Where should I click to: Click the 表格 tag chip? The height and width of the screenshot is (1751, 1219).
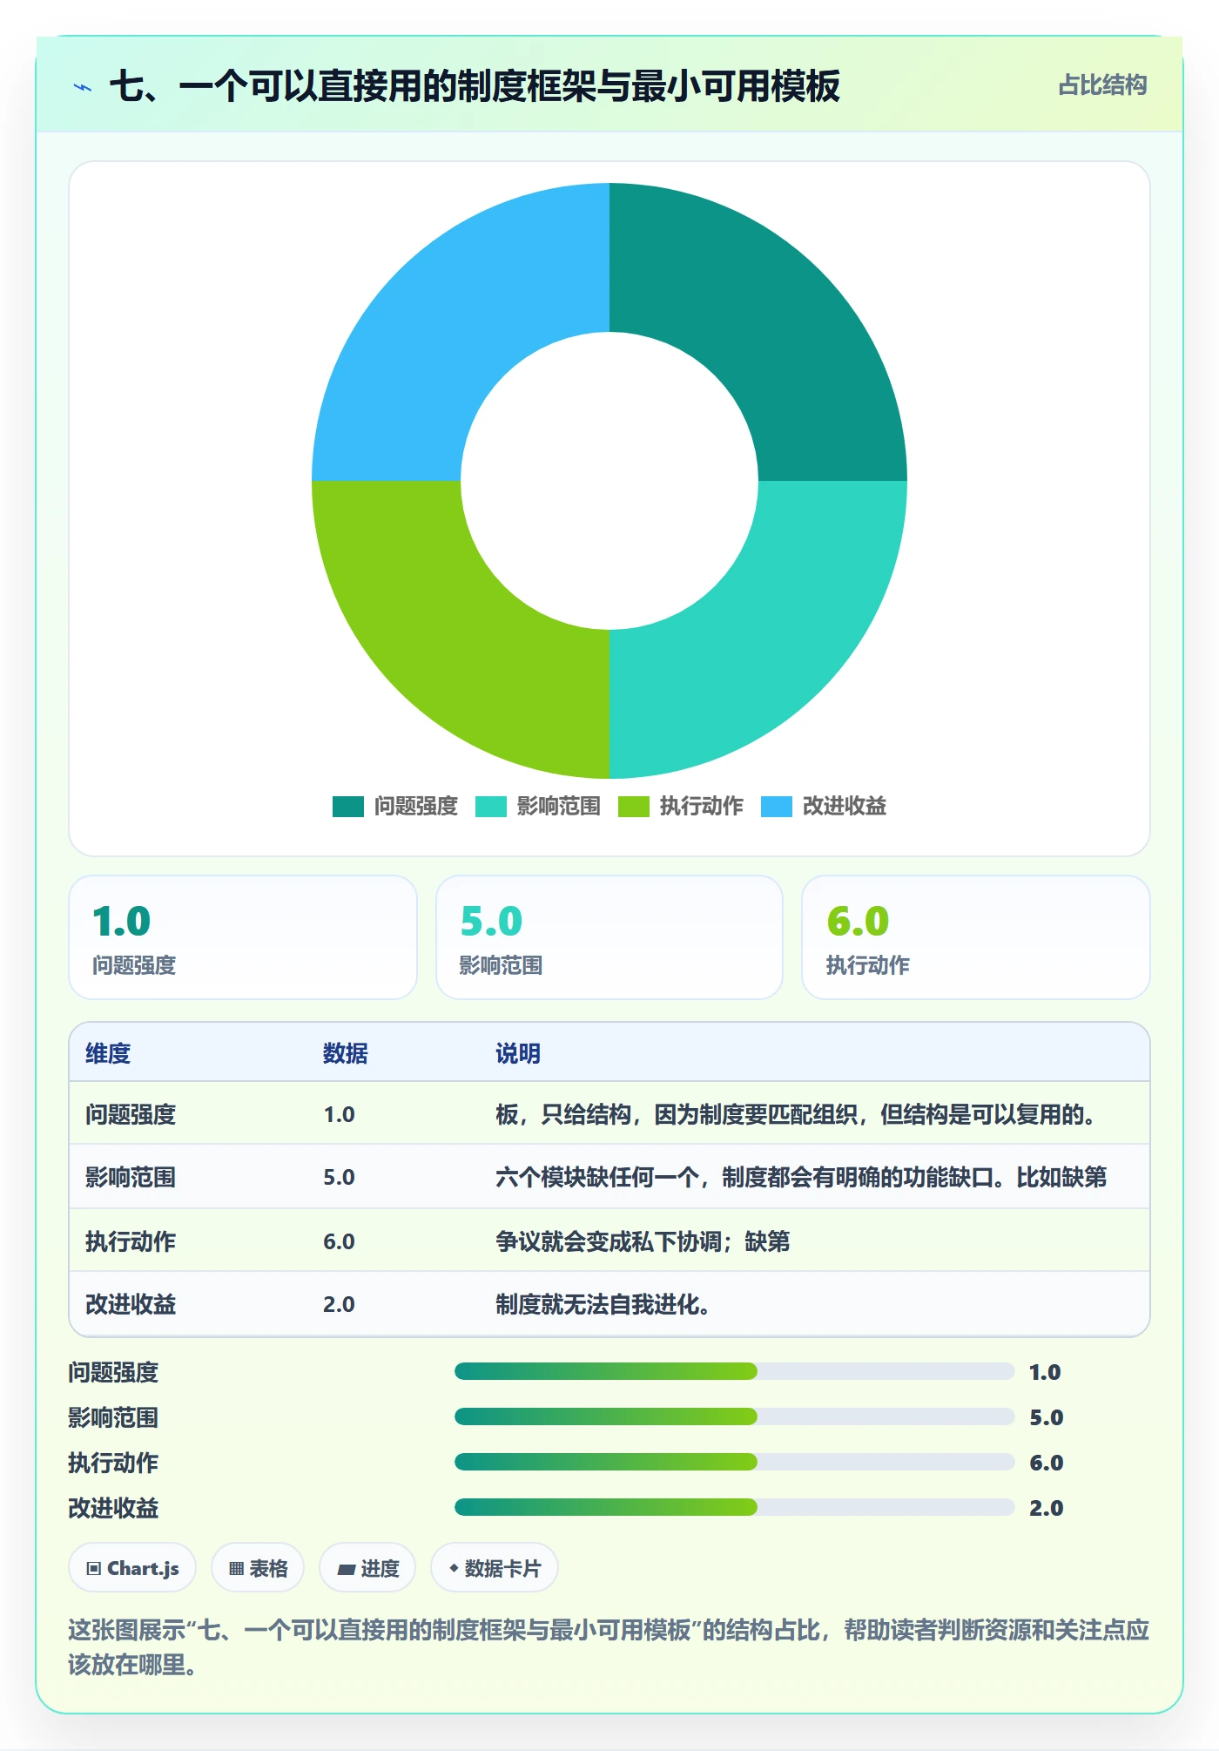pyautogui.click(x=258, y=1568)
